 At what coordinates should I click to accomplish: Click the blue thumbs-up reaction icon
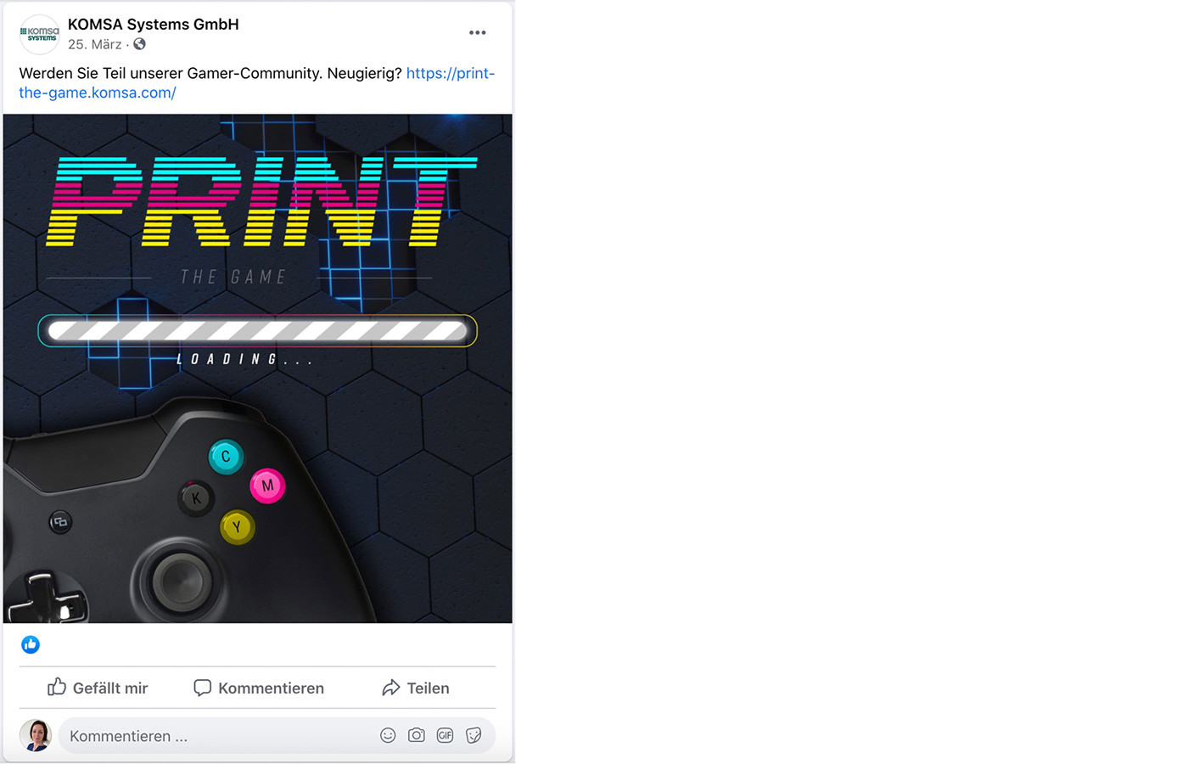tap(31, 645)
